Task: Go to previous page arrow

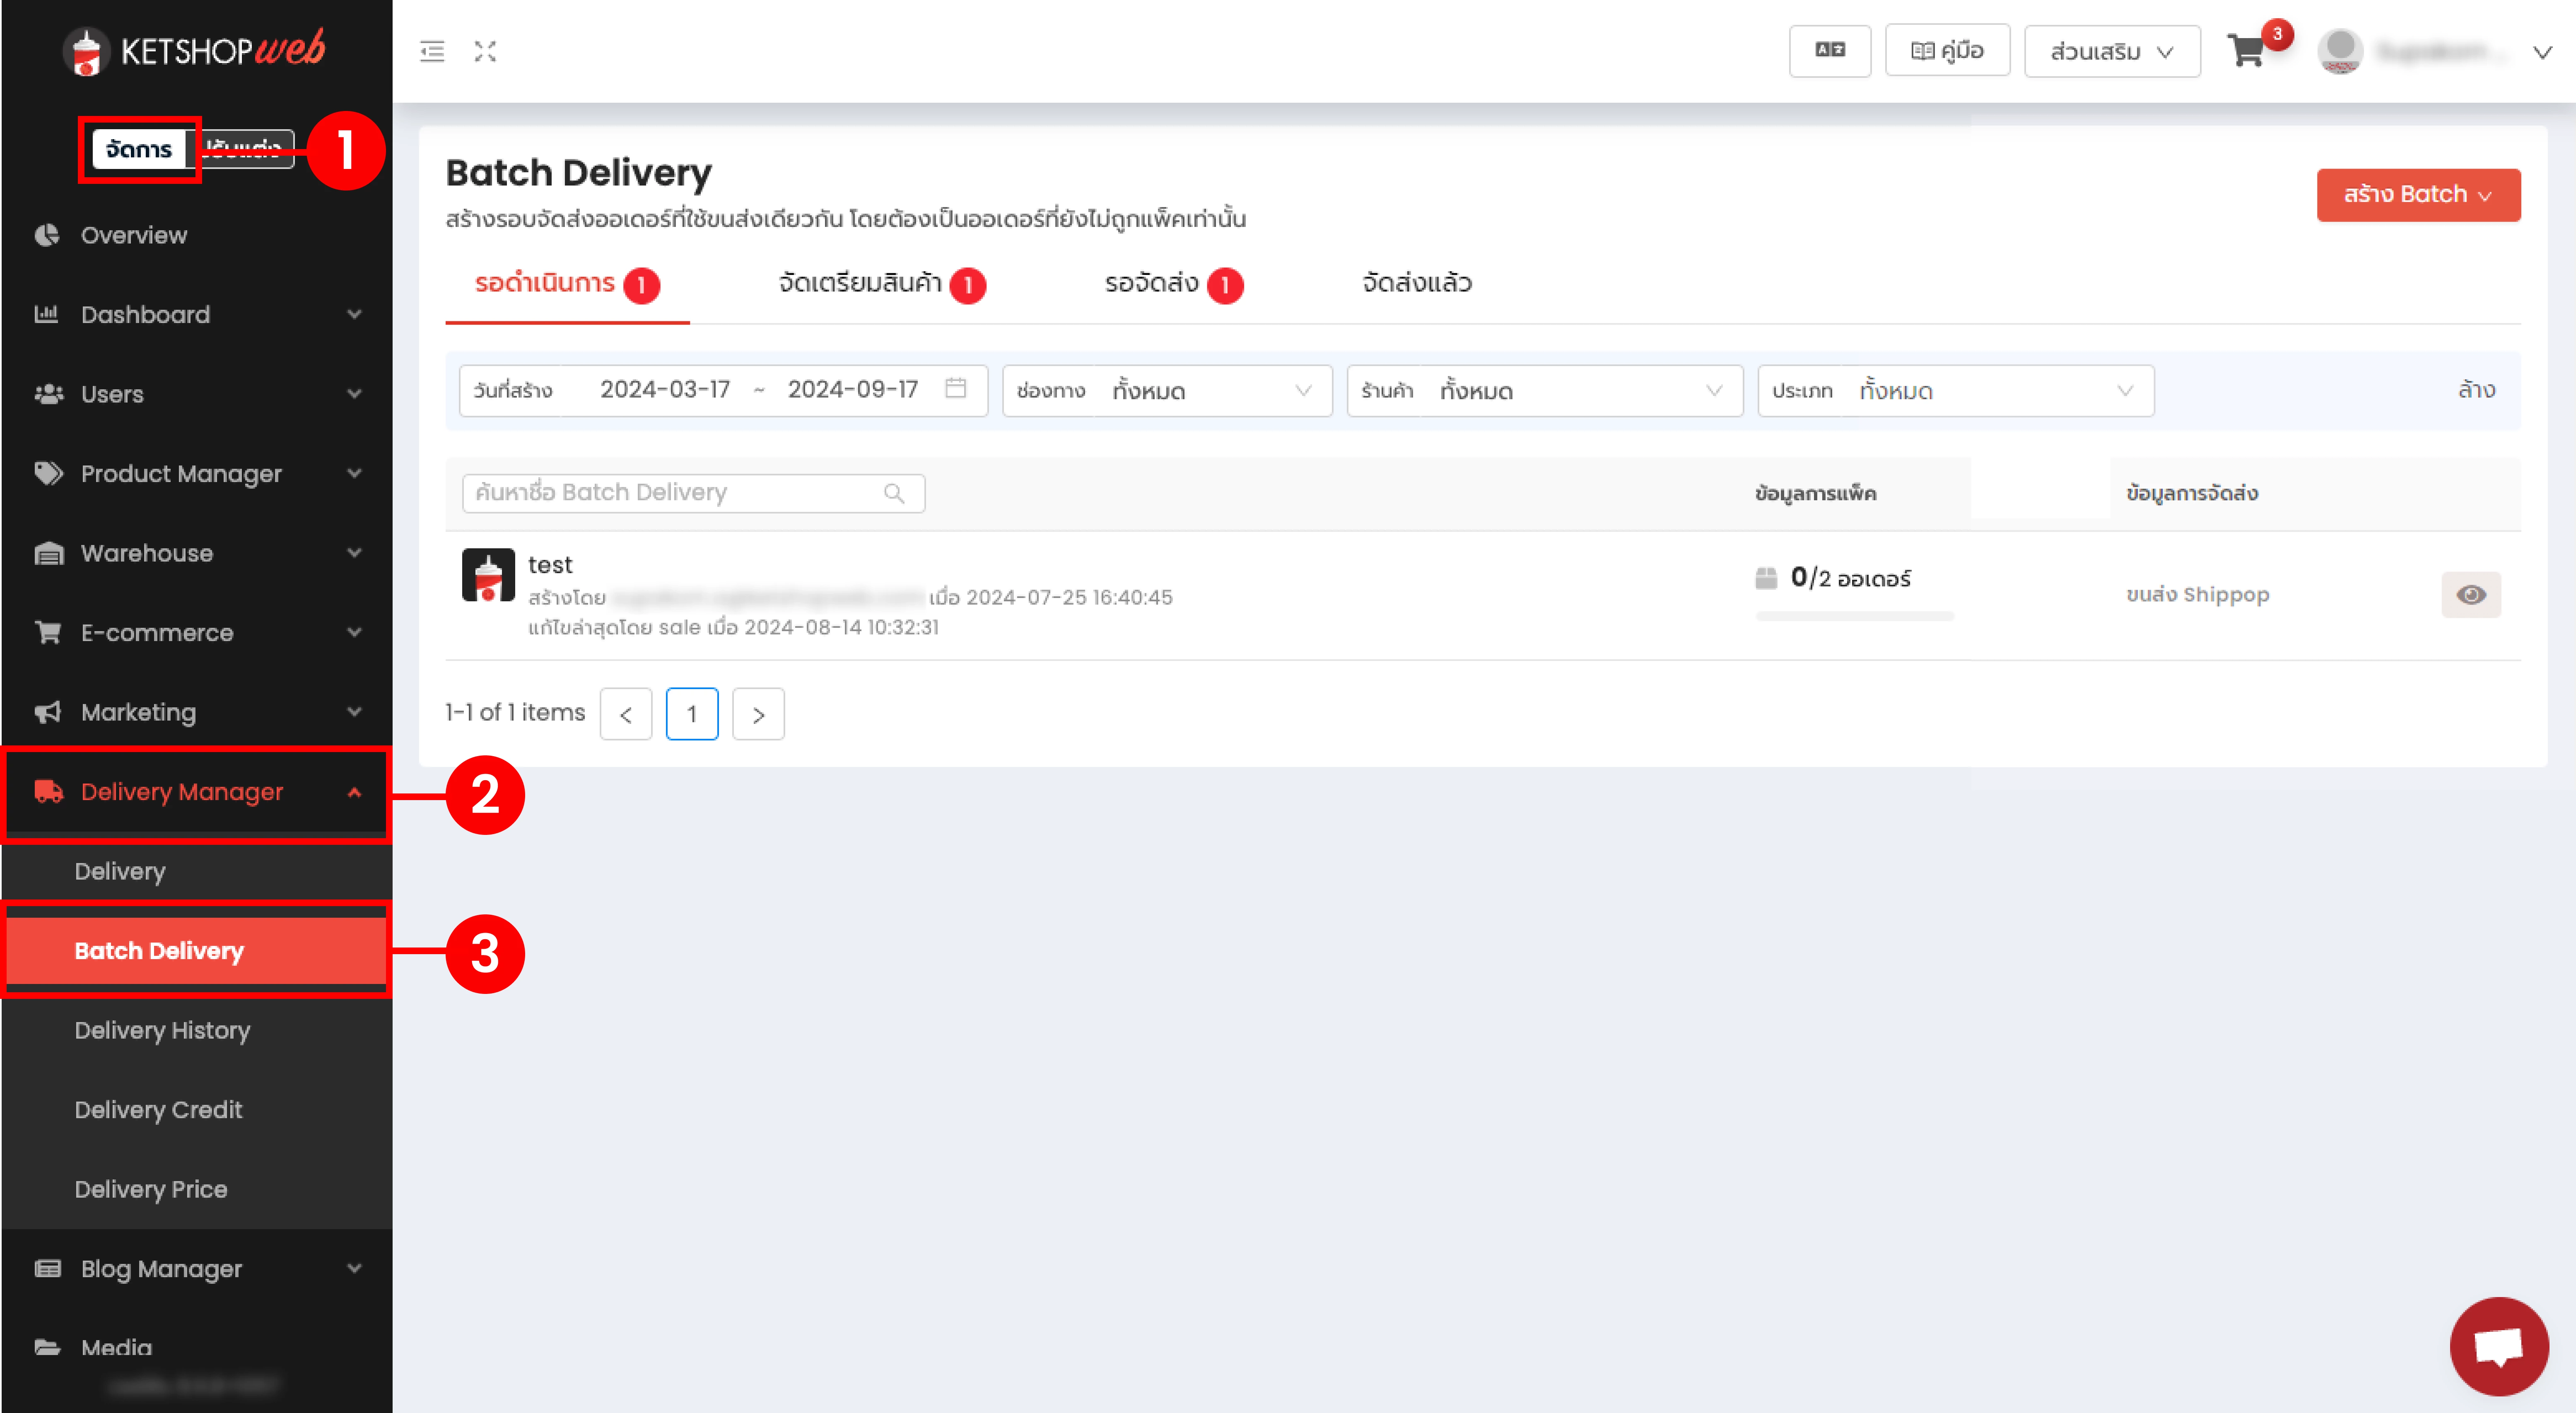Action: 626,714
